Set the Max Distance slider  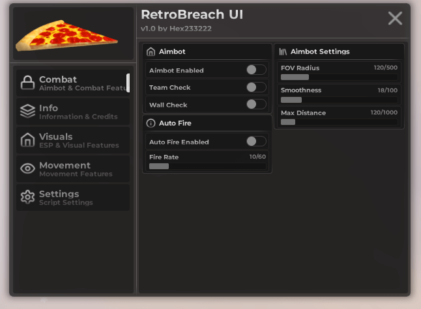point(339,122)
